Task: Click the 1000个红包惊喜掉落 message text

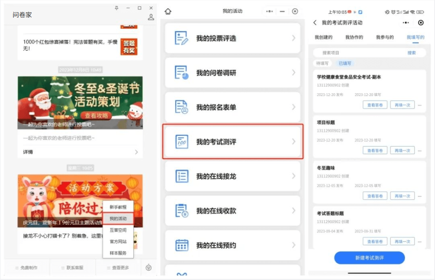Action: point(70,45)
